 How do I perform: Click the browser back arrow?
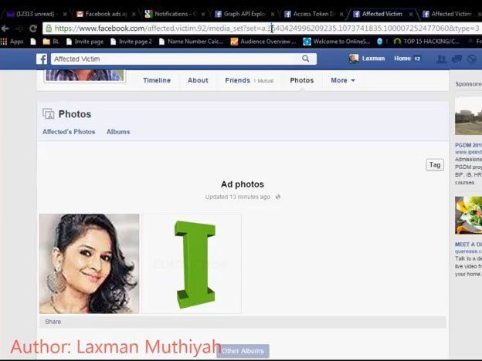point(6,28)
